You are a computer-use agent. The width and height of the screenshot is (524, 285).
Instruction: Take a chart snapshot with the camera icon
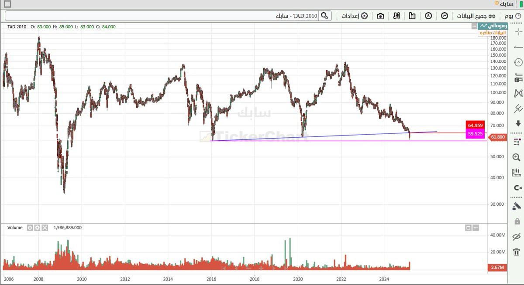point(380,16)
